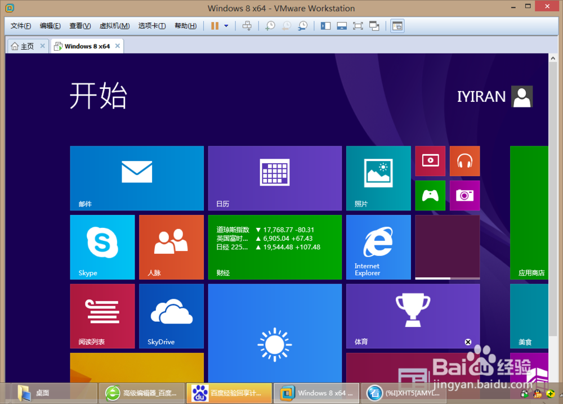Open the red video tile

pos(430,161)
